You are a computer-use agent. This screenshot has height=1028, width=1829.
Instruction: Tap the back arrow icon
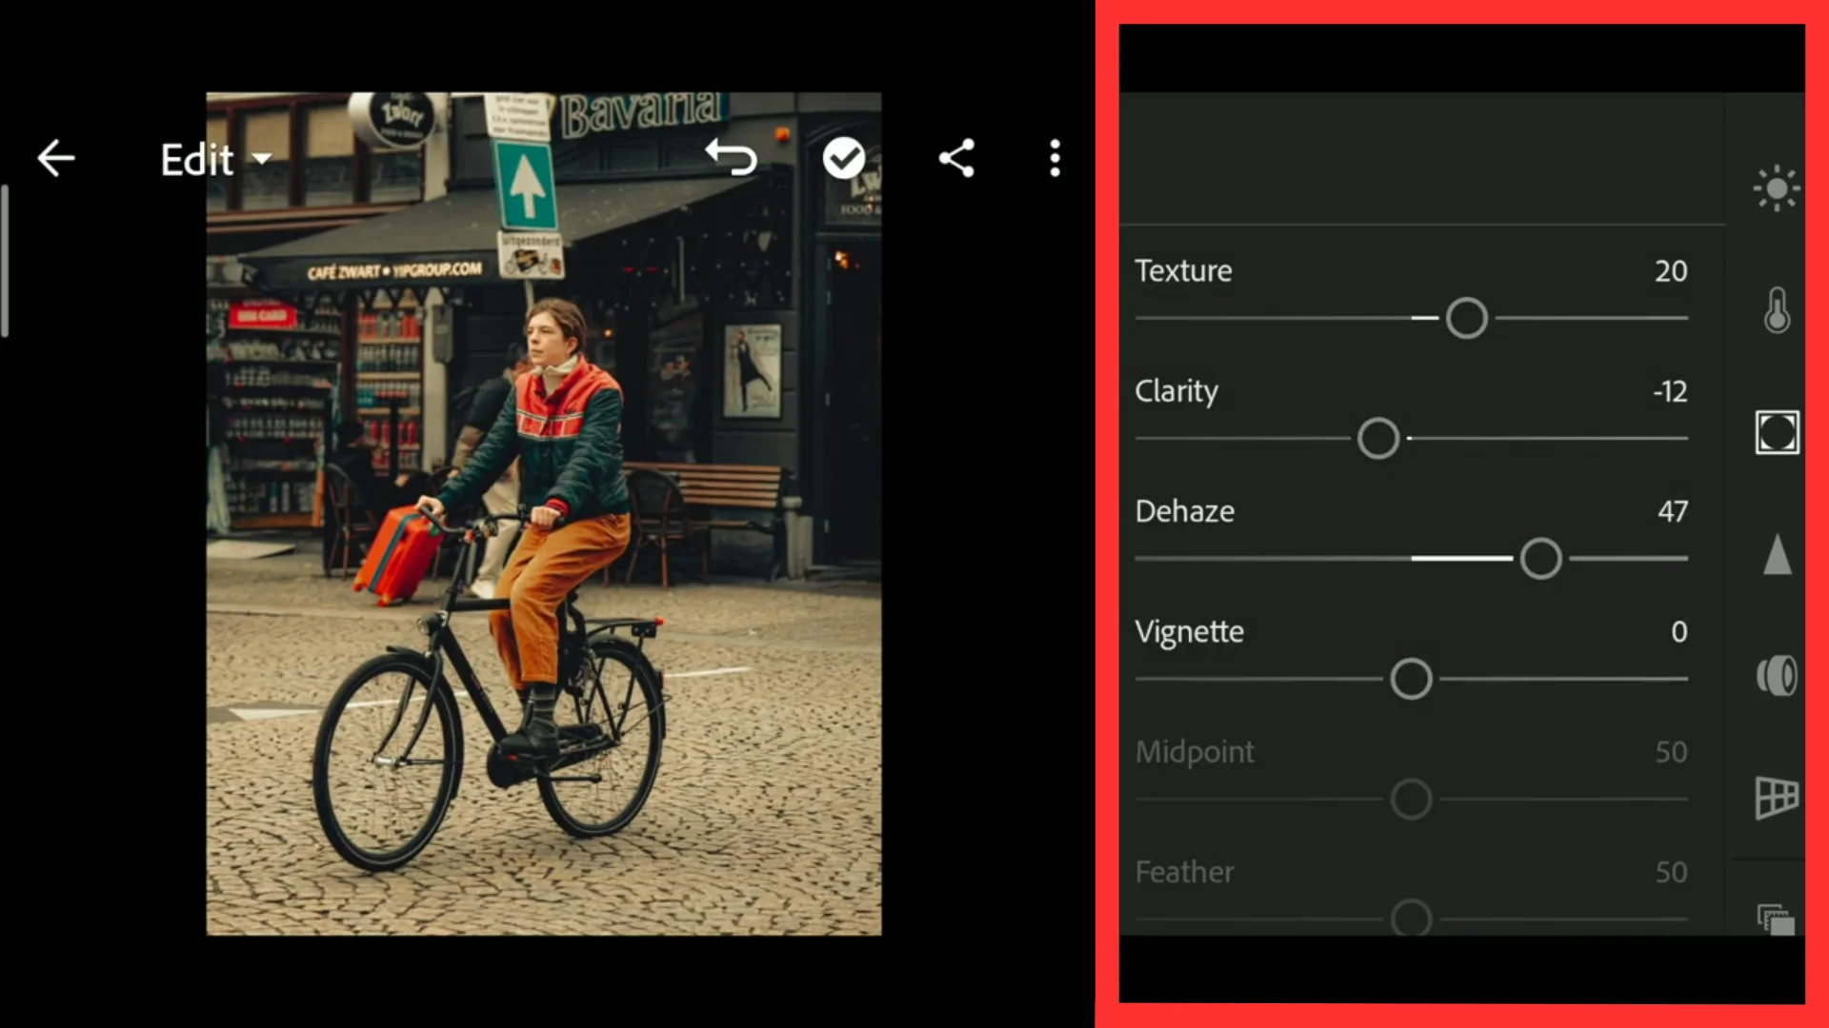tap(55, 158)
